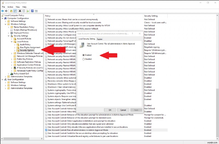This screenshot has width=219, height=144.
Task: Click the IP Security Policies icon
Action: (15, 68)
